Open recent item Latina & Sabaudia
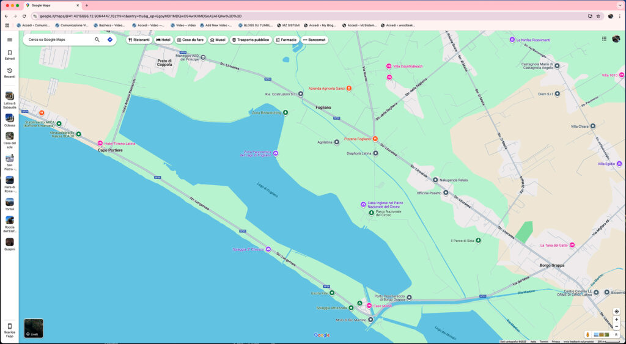The height and width of the screenshot is (344, 626). [10, 100]
